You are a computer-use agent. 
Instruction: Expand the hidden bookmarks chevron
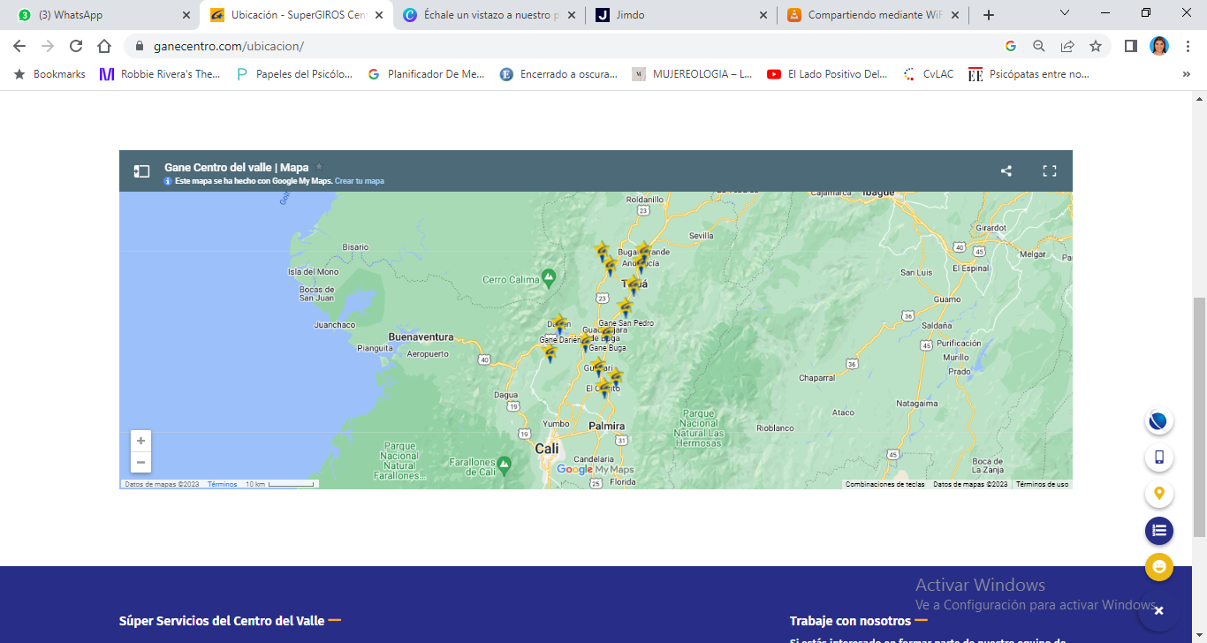(x=1186, y=74)
